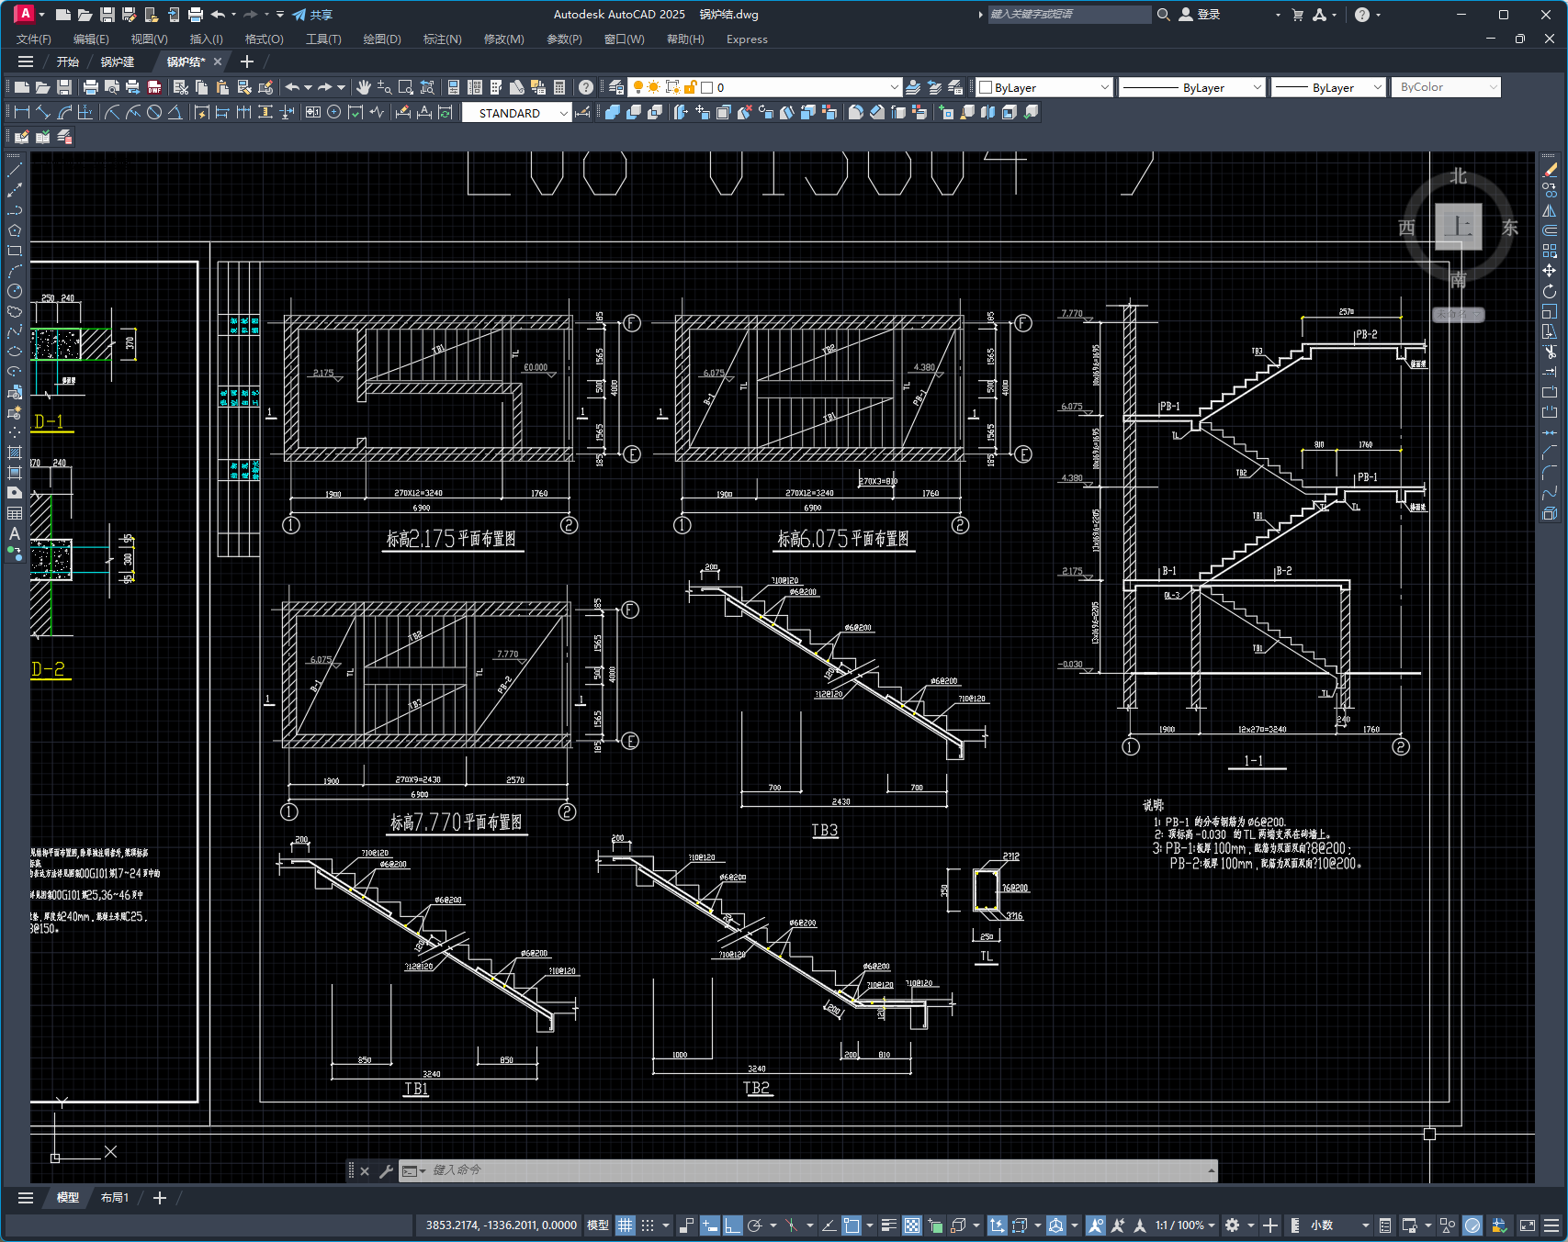Select the Diameter dimension tool
The width and height of the screenshot is (1568, 1242).
[154, 112]
